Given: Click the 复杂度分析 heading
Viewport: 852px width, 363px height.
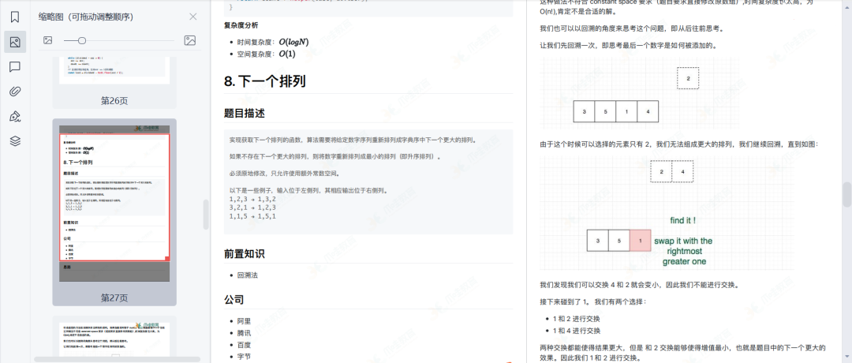Looking at the screenshot, I should tap(241, 25).
